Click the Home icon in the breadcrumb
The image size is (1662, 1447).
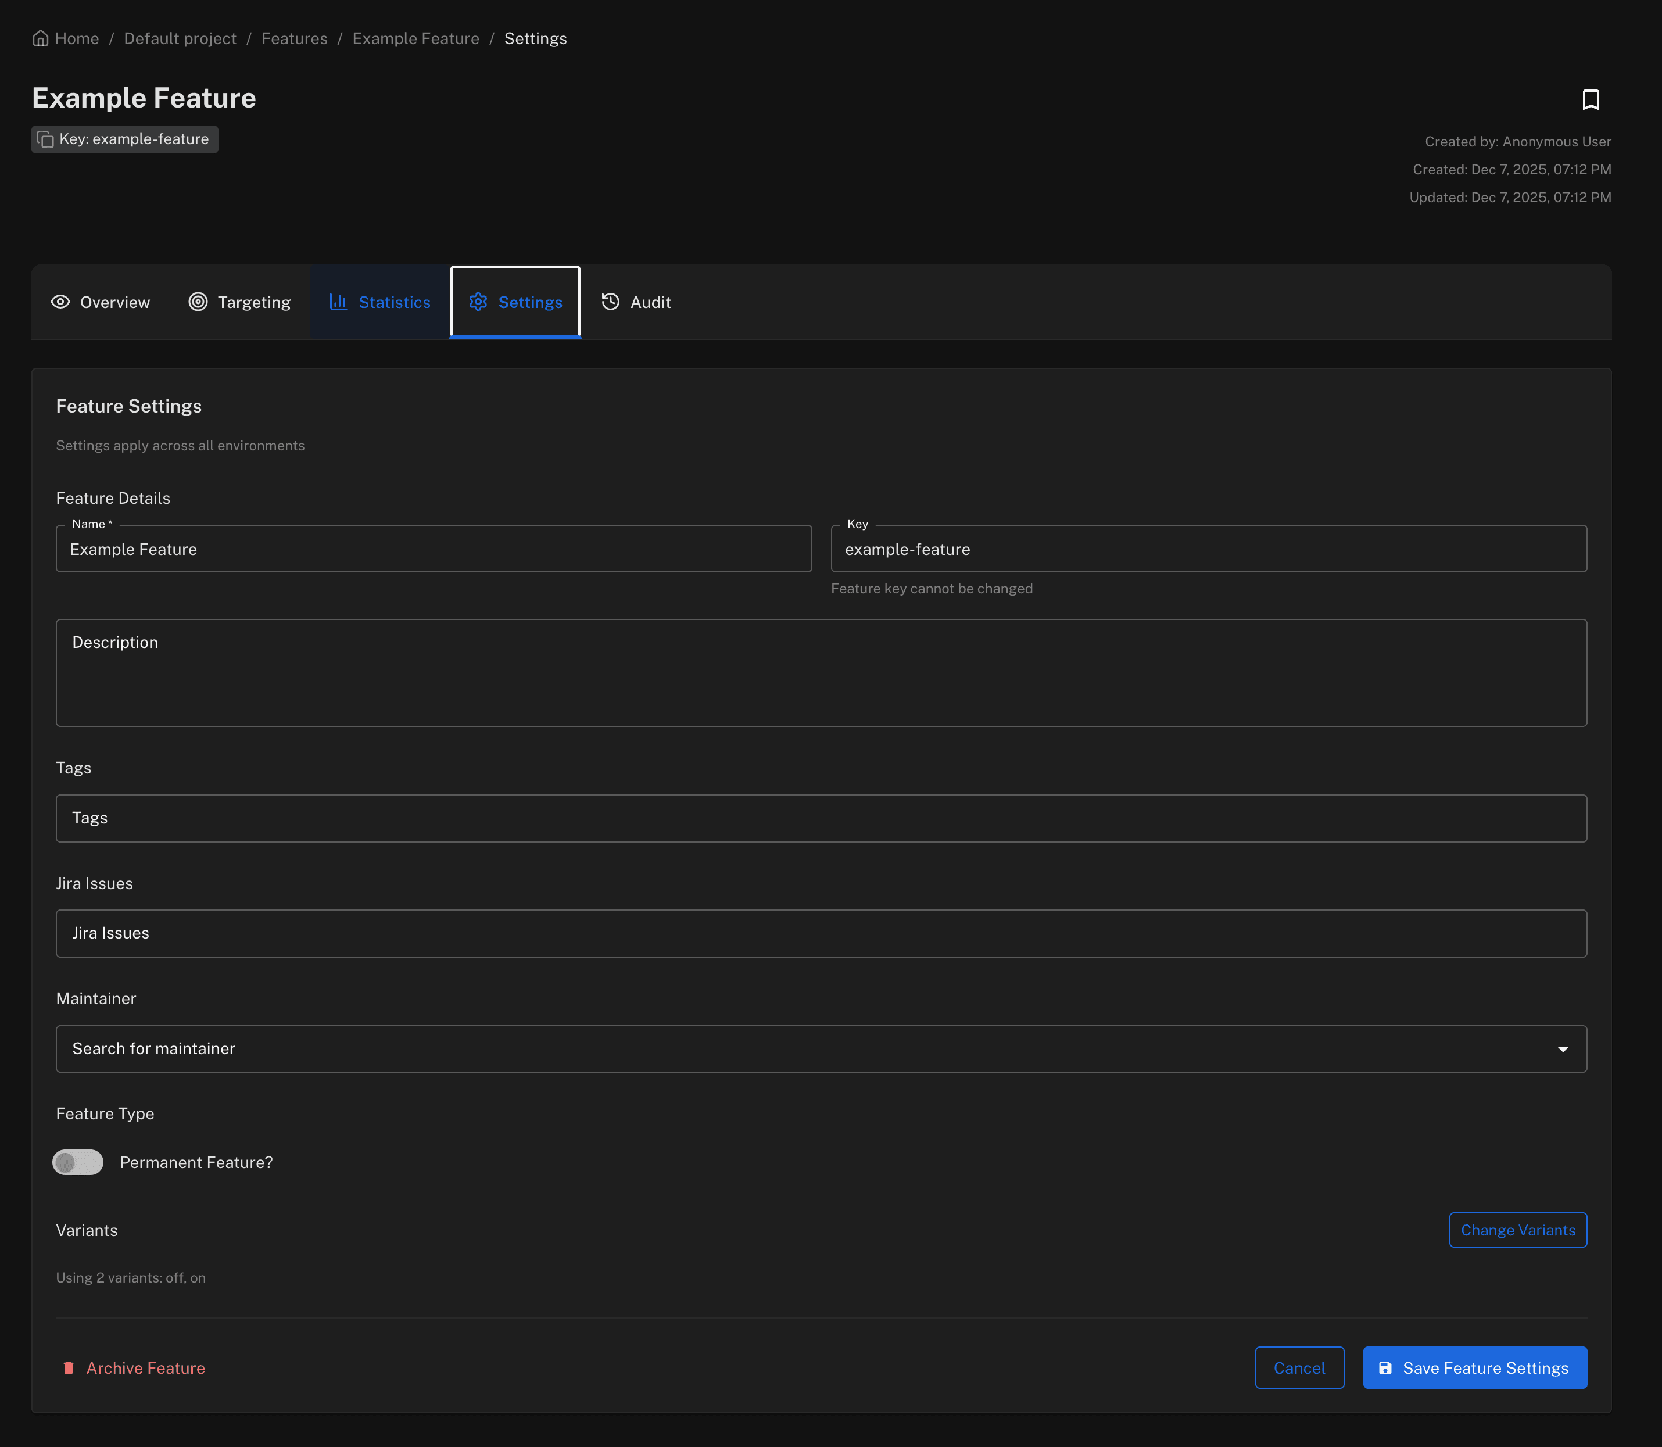(41, 37)
